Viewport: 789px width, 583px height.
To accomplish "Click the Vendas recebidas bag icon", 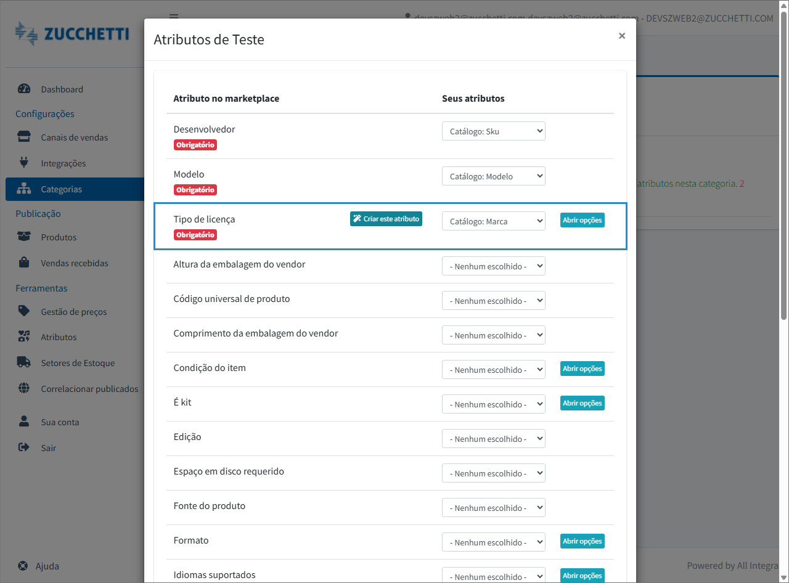I will pos(24,263).
